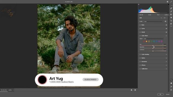
Task: Toggle visibility of Geometry edits
Action: coord(166,62)
